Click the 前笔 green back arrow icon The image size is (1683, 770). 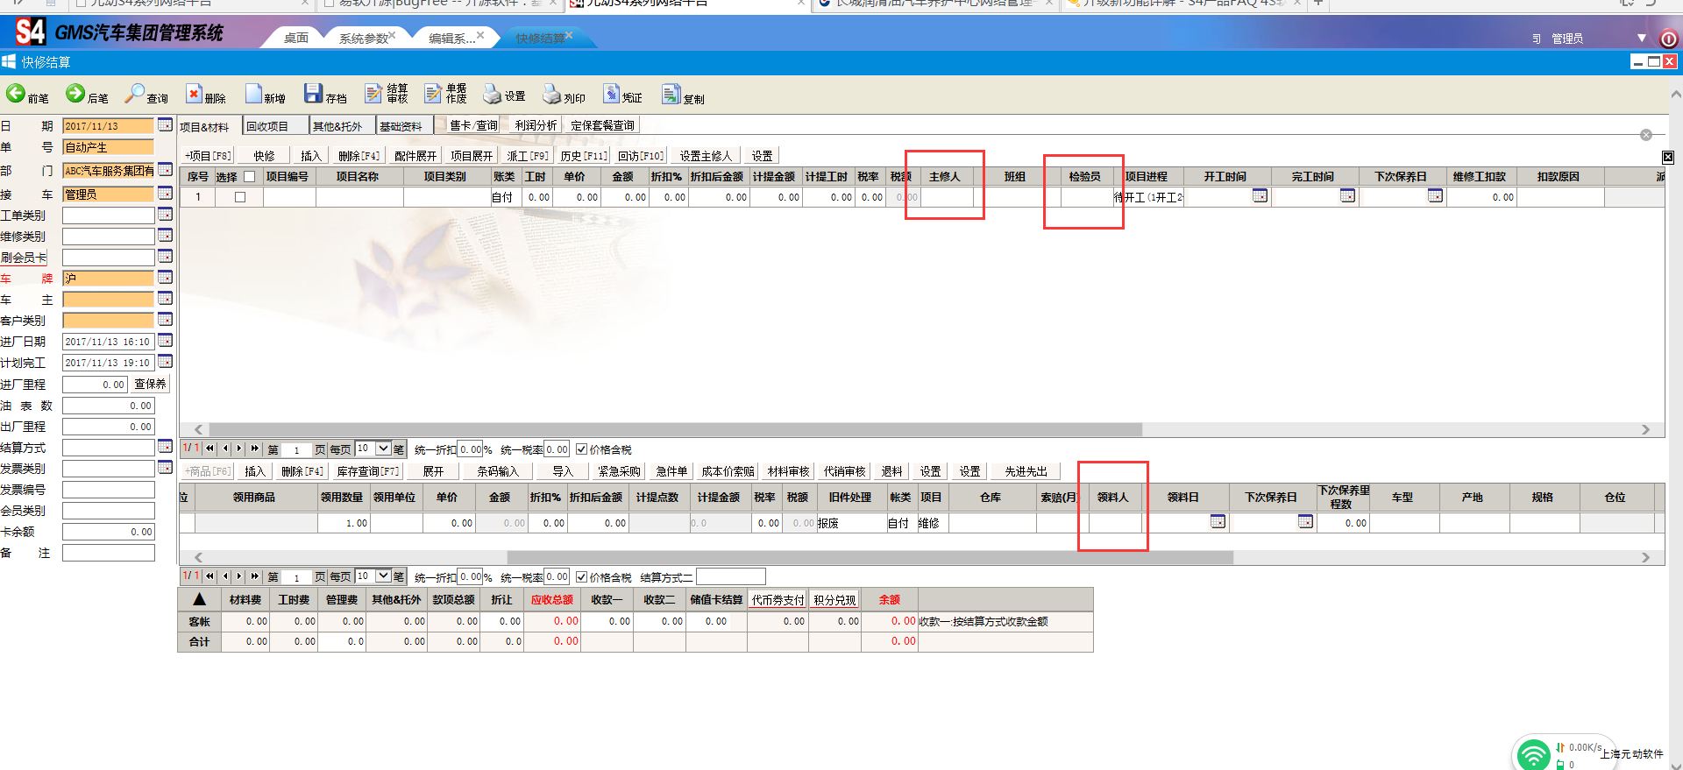click(x=16, y=94)
